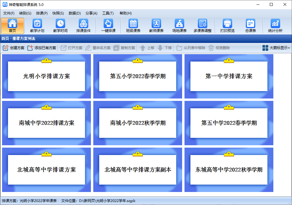Screen dimensions: 292x205
Task: Run 一键排课 one-click scheduling
Action: pos(108,26)
